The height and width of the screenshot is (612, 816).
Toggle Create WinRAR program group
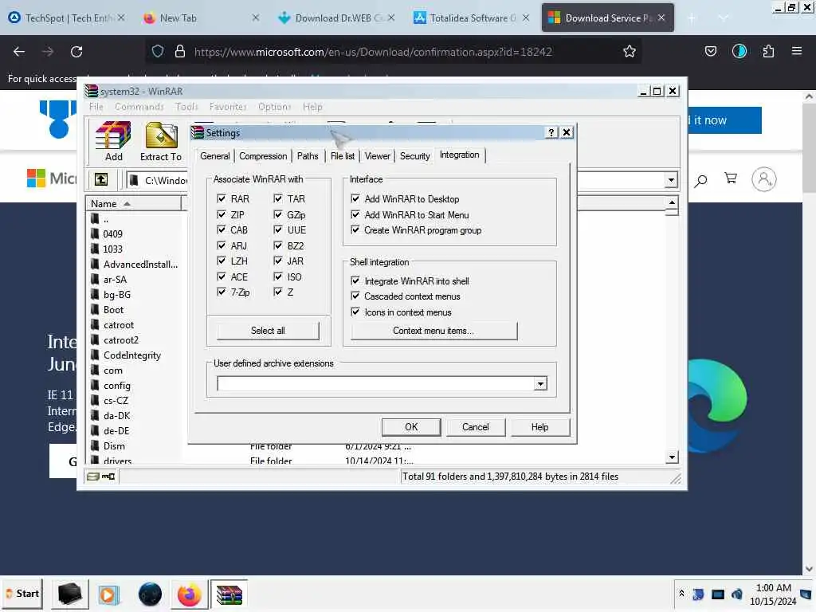(355, 229)
